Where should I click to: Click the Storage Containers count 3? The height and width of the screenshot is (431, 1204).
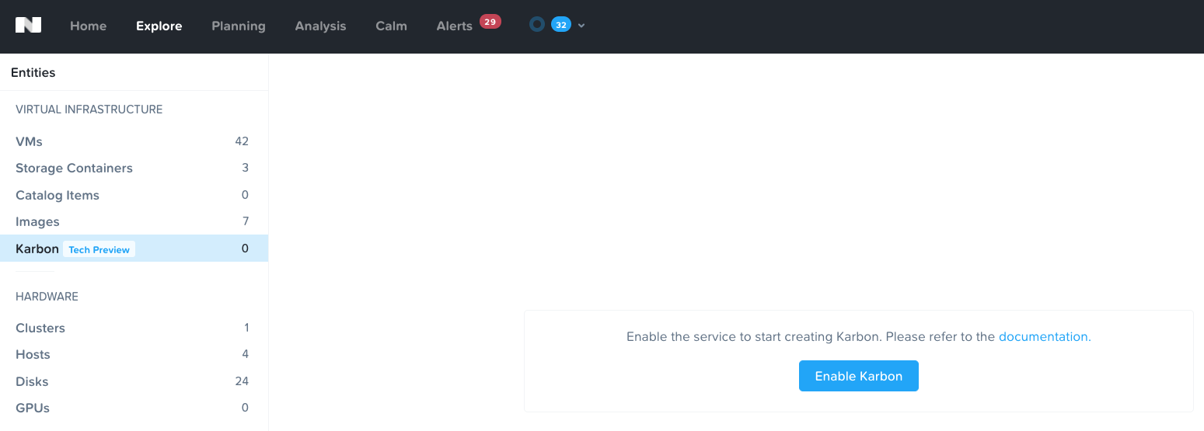[x=246, y=168]
